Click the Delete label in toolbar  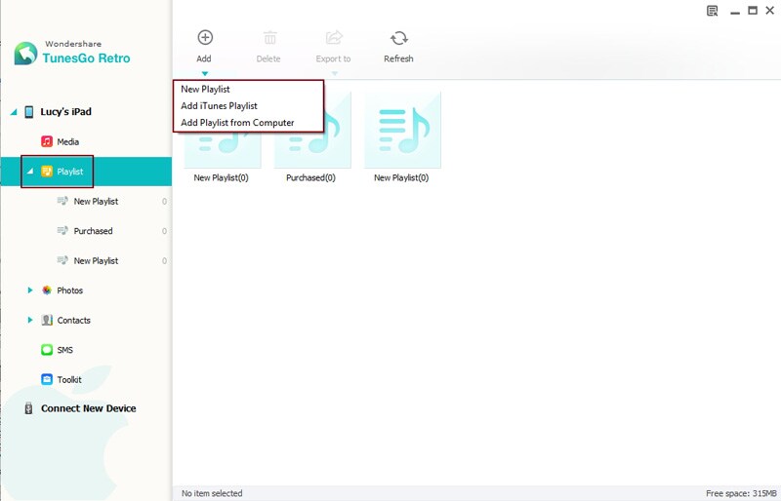point(268,58)
